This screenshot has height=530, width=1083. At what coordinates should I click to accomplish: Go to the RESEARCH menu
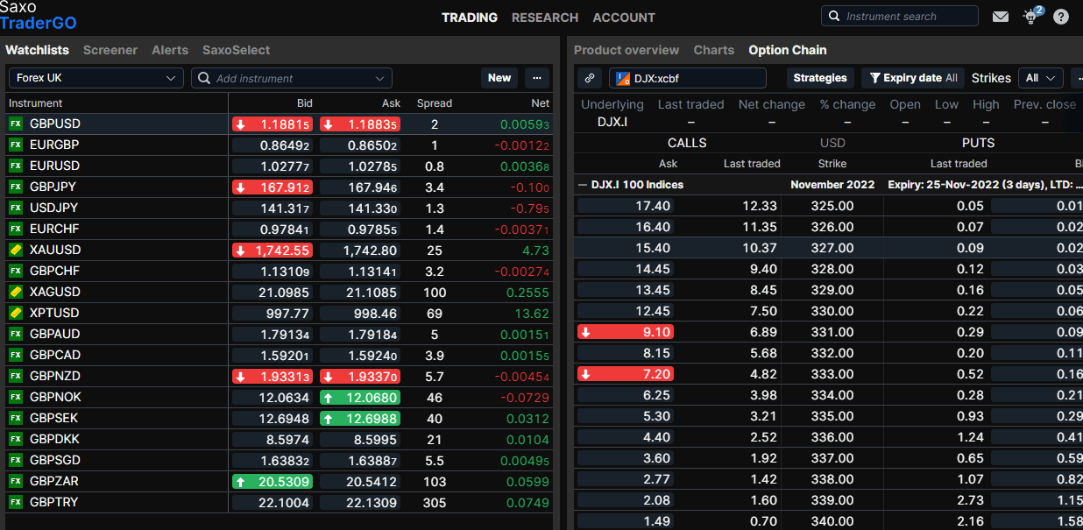(x=545, y=18)
